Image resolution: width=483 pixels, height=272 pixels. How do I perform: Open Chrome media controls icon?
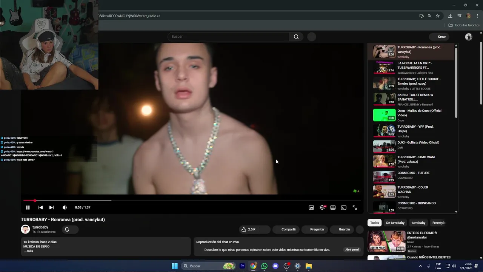[x=459, y=16]
